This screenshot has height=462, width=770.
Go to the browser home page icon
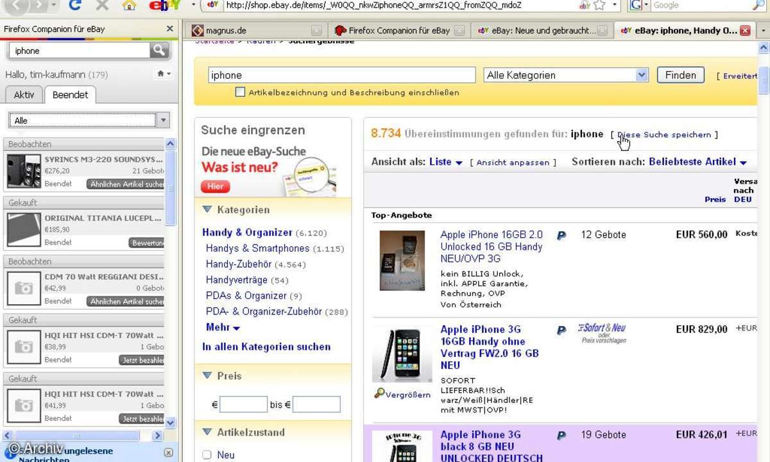coord(130,5)
